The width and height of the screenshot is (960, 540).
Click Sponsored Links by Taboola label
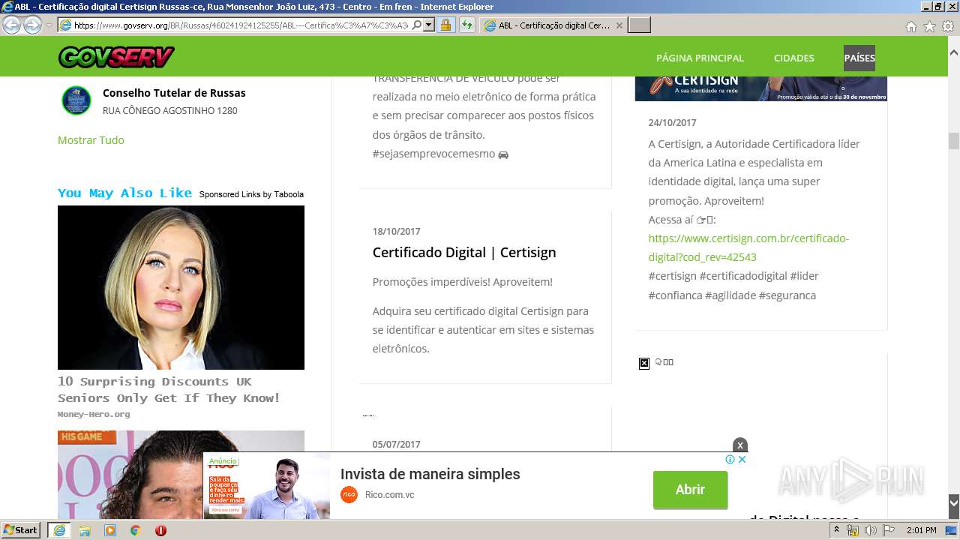coord(251,194)
